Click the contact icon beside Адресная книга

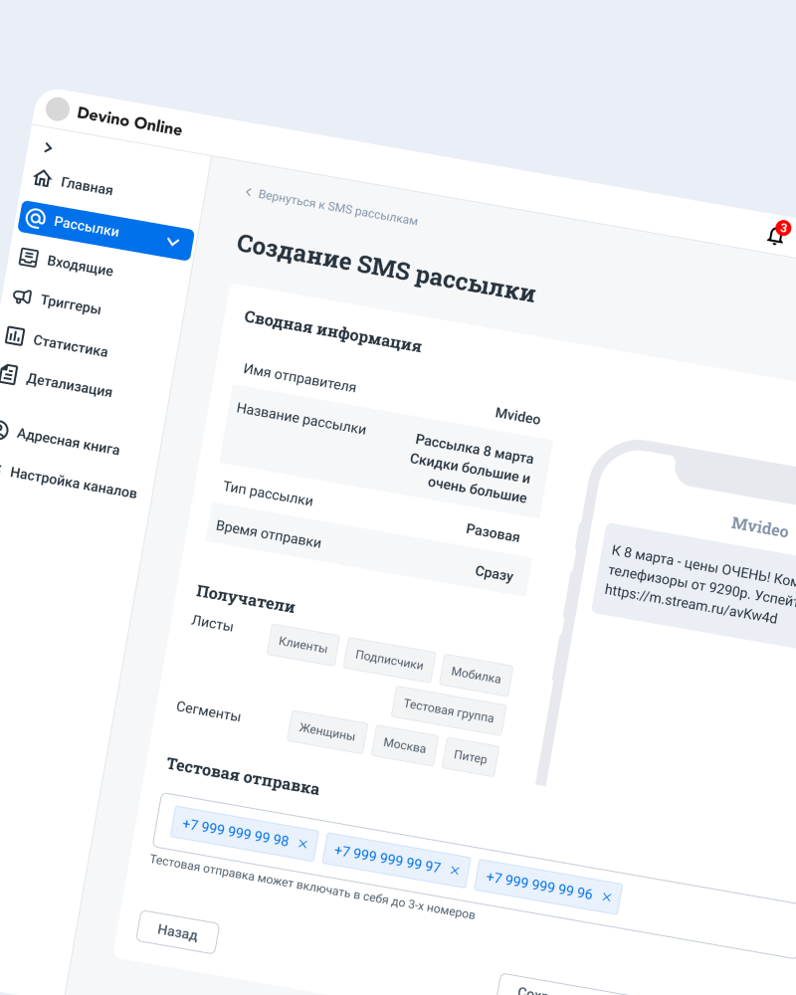pyautogui.click(x=3, y=430)
